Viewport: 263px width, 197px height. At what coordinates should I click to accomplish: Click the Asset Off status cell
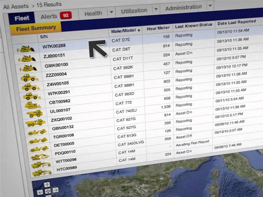pyautogui.click(x=184, y=137)
